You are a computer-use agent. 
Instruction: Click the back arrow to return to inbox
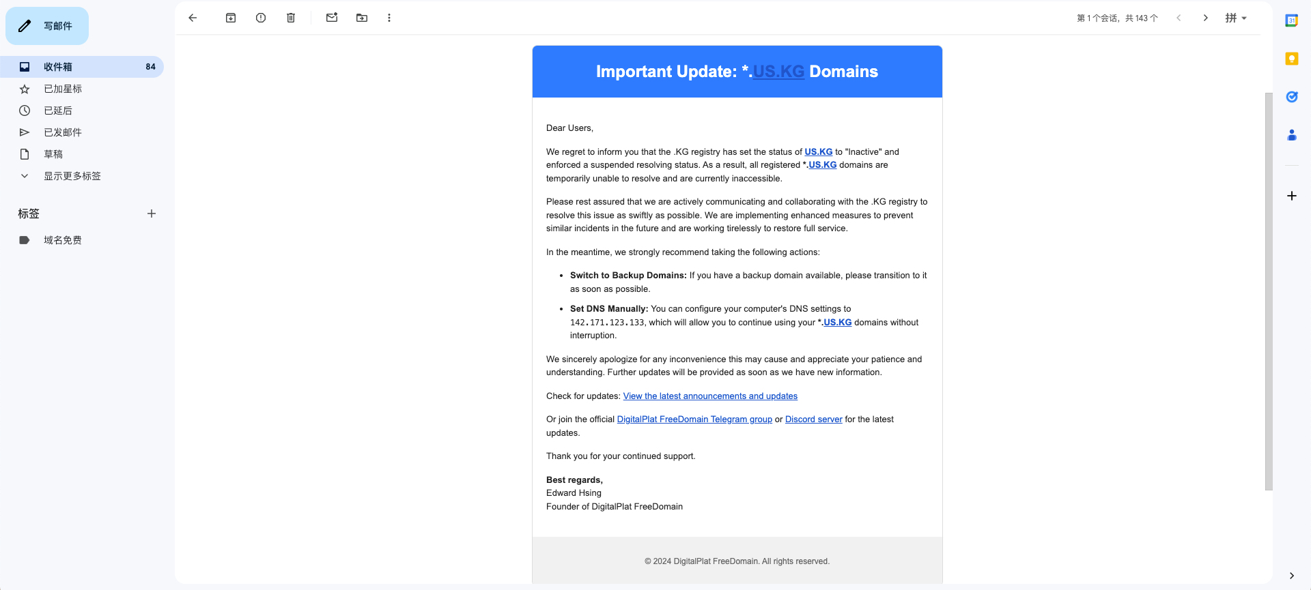point(193,18)
